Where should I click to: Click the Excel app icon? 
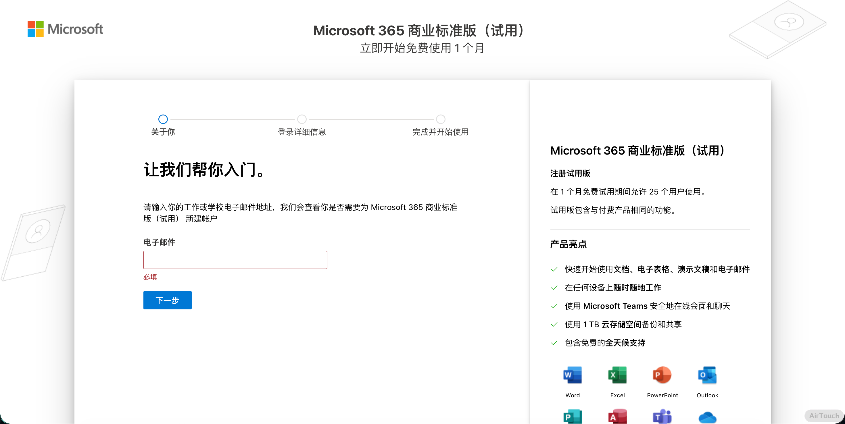(617, 375)
